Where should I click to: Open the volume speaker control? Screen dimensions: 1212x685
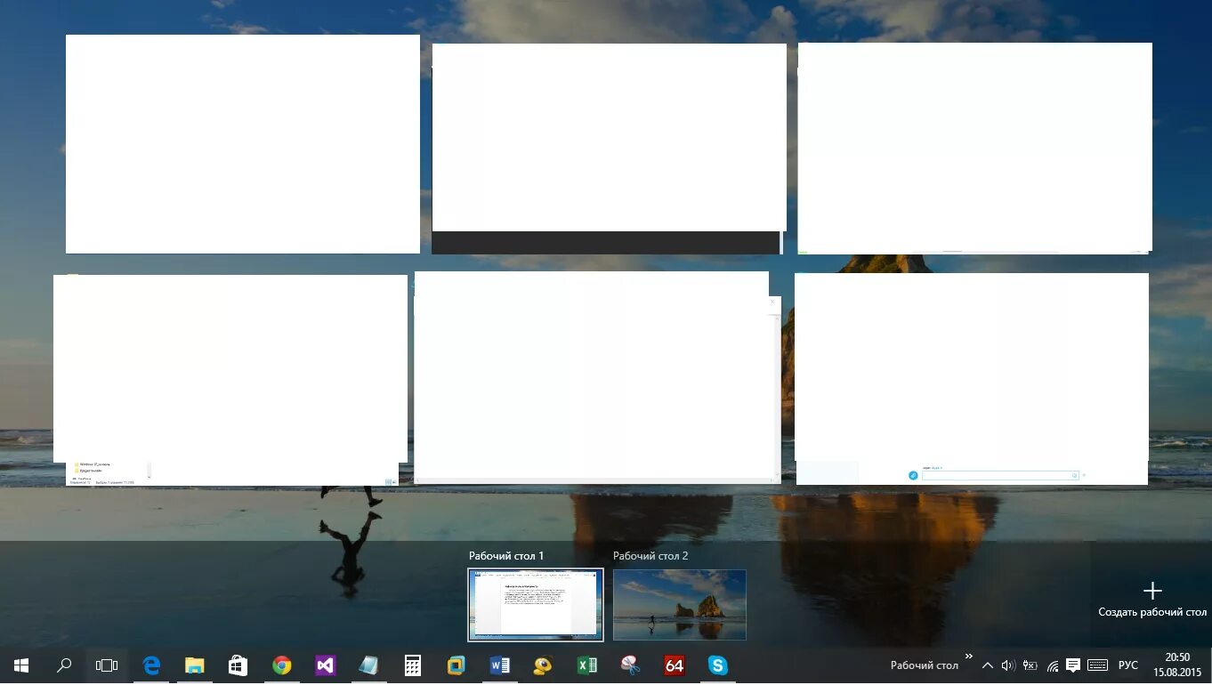1008,665
